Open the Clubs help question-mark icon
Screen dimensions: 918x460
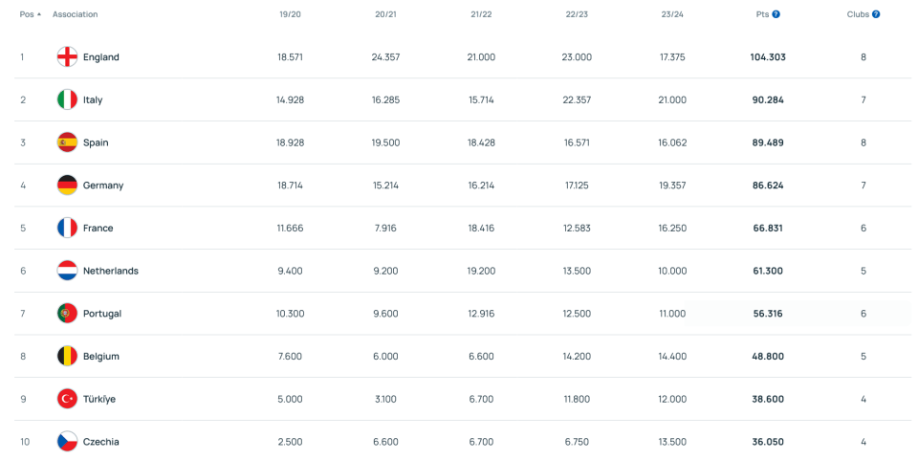pos(876,14)
